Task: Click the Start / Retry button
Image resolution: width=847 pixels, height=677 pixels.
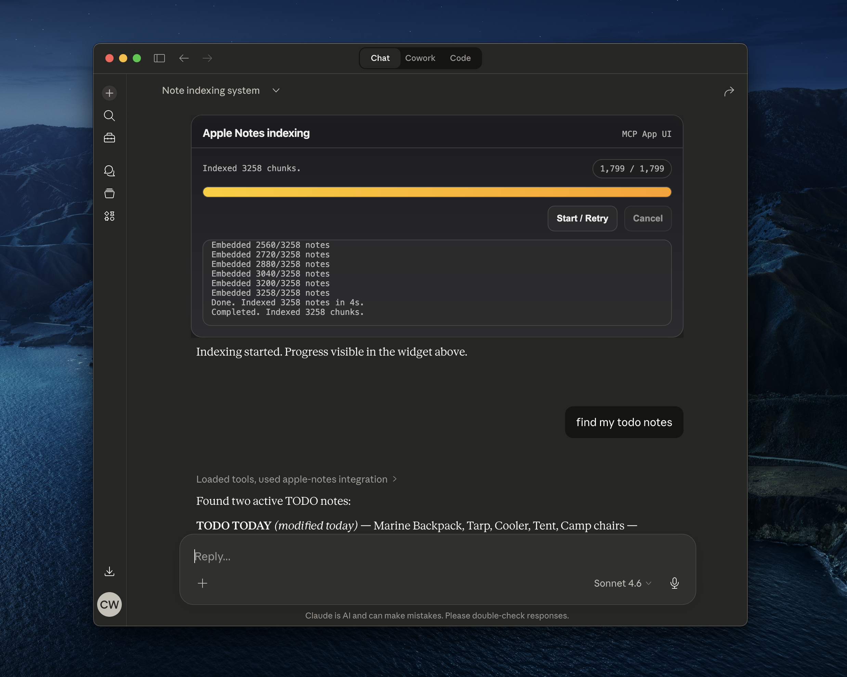Action: pos(582,218)
